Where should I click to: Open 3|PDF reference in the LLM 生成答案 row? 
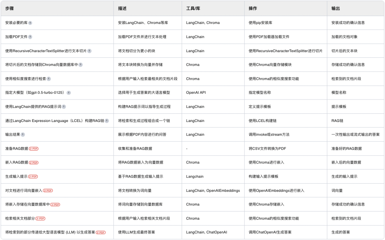pyautogui.click(x=101, y=233)
